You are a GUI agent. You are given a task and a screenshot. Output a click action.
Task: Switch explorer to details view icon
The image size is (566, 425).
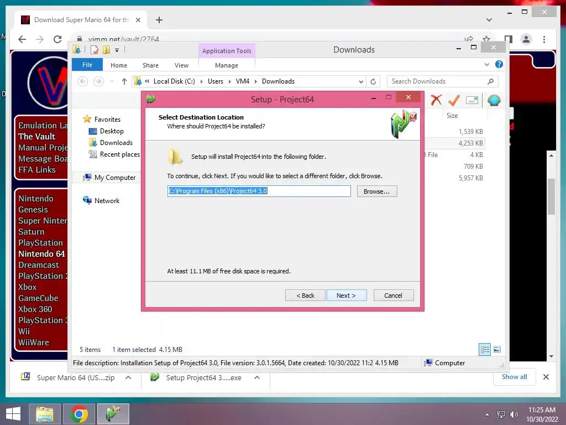485,349
